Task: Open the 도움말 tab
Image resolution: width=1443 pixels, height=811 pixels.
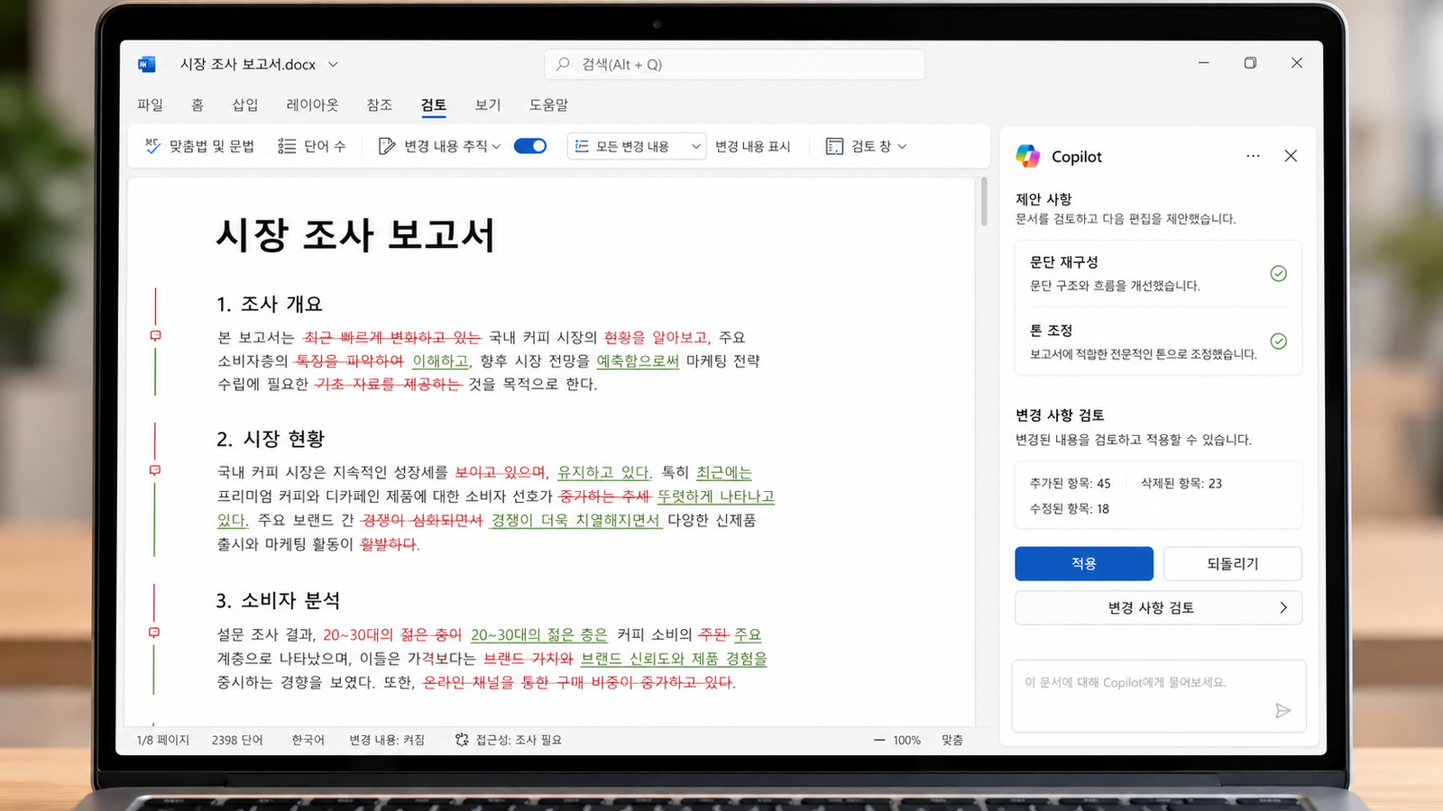Action: pyautogui.click(x=548, y=105)
